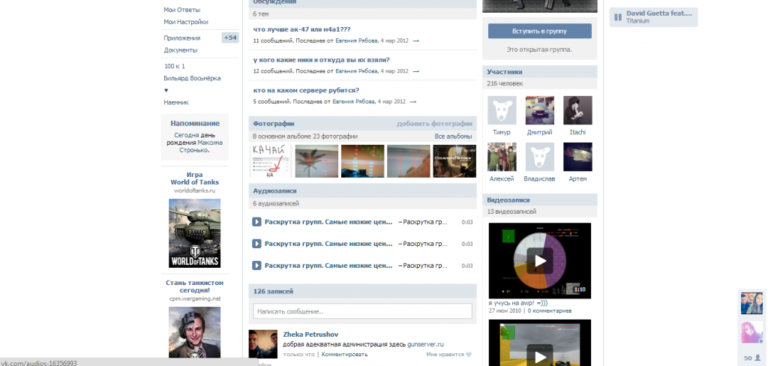This screenshot has width=768, height=366.
Task: Click the добавить фотографии link
Action: point(434,124)
